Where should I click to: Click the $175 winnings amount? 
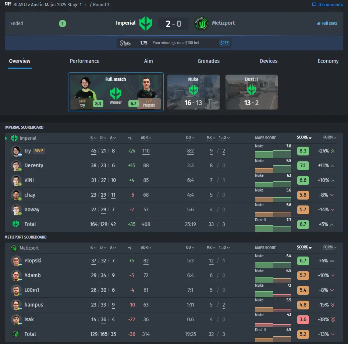click(x=224, y=43)
